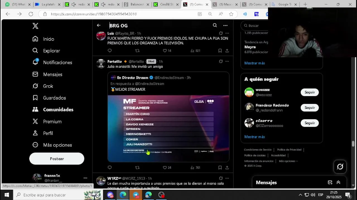Reply to Luis's post
The width and height of the screenshot is (357, 200).
[110, 51]
